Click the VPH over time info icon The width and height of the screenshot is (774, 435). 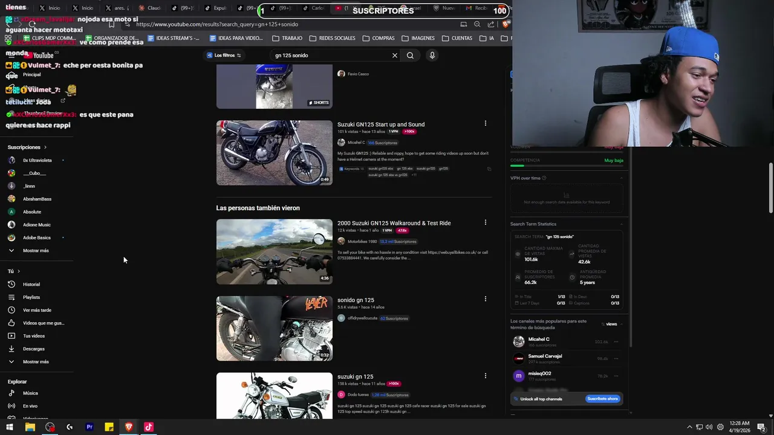544,178
